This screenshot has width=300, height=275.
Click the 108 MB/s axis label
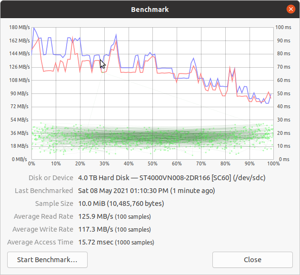coord(20,80)
